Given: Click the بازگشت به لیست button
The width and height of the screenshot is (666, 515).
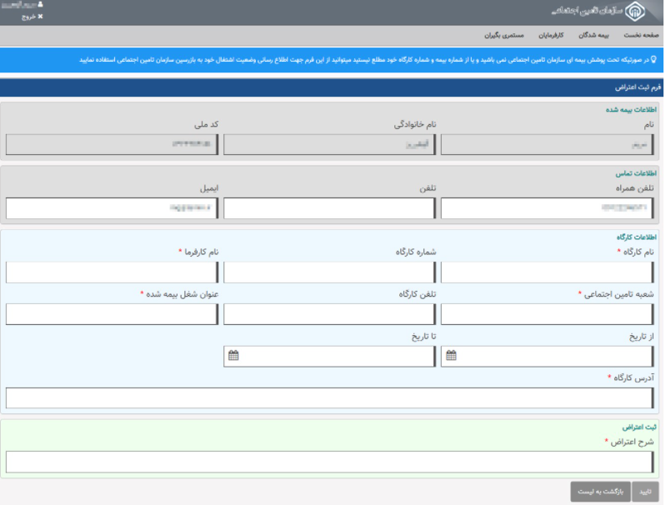Looking at the screenshot, I should [600, 491].
